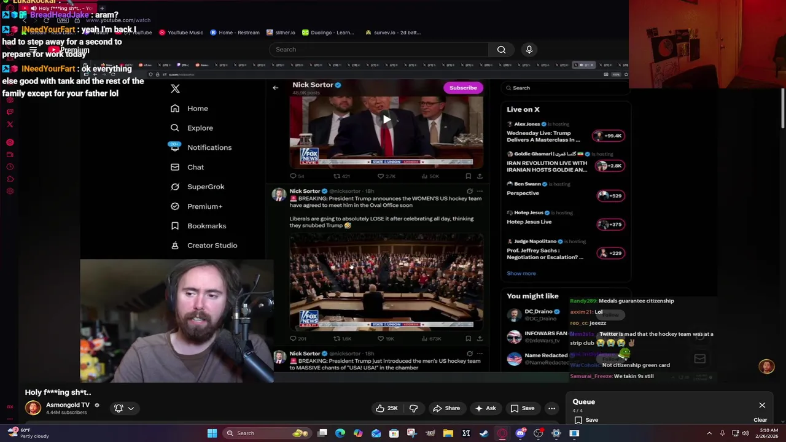Click the Asmongold TV channel avatar
The height and width of the screenshot is (442, 786).
pyautogui.click(x=33, y=408)
